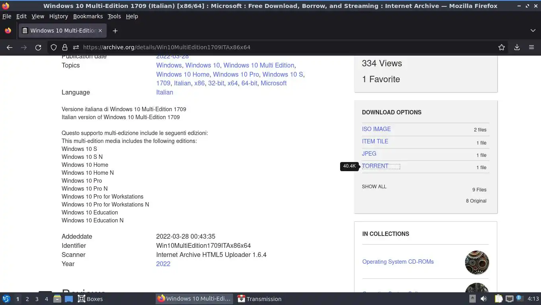This screenshot has height=305, width=541.
Task: Open Firefox View pinned icon
Action: pyautogui.click(x=8, y=31)
